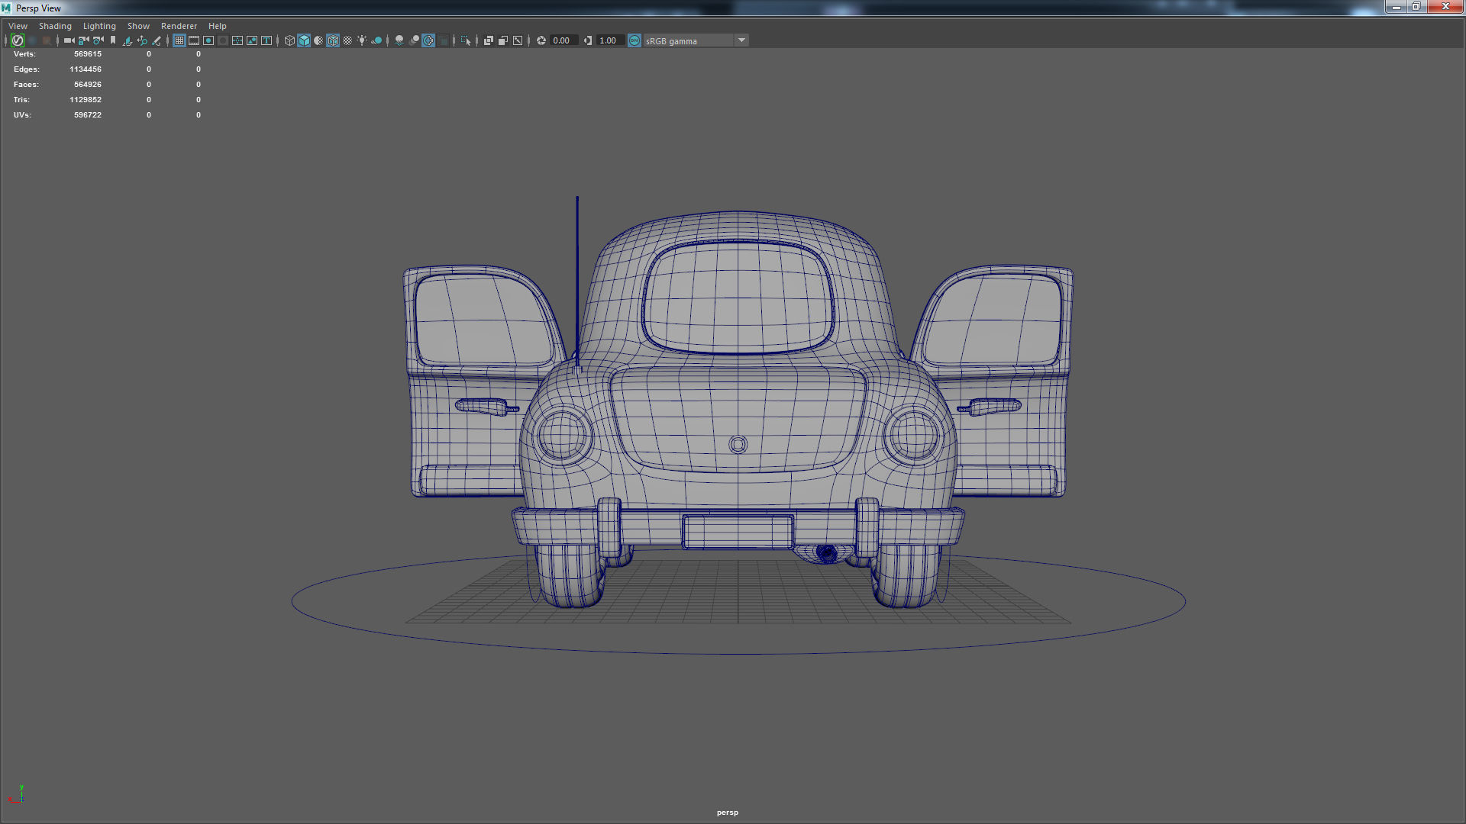This screenshot has width=1466, height=824.
Task: Open the Lighting menu
Action: (x=99, y=25)
